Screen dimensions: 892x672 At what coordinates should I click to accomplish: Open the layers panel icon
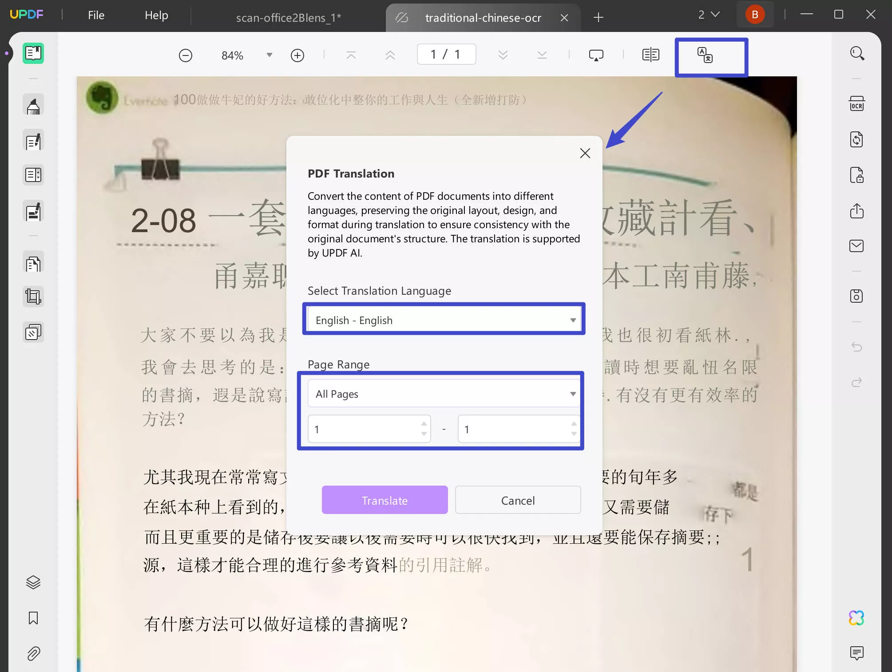tap(33, 582)
